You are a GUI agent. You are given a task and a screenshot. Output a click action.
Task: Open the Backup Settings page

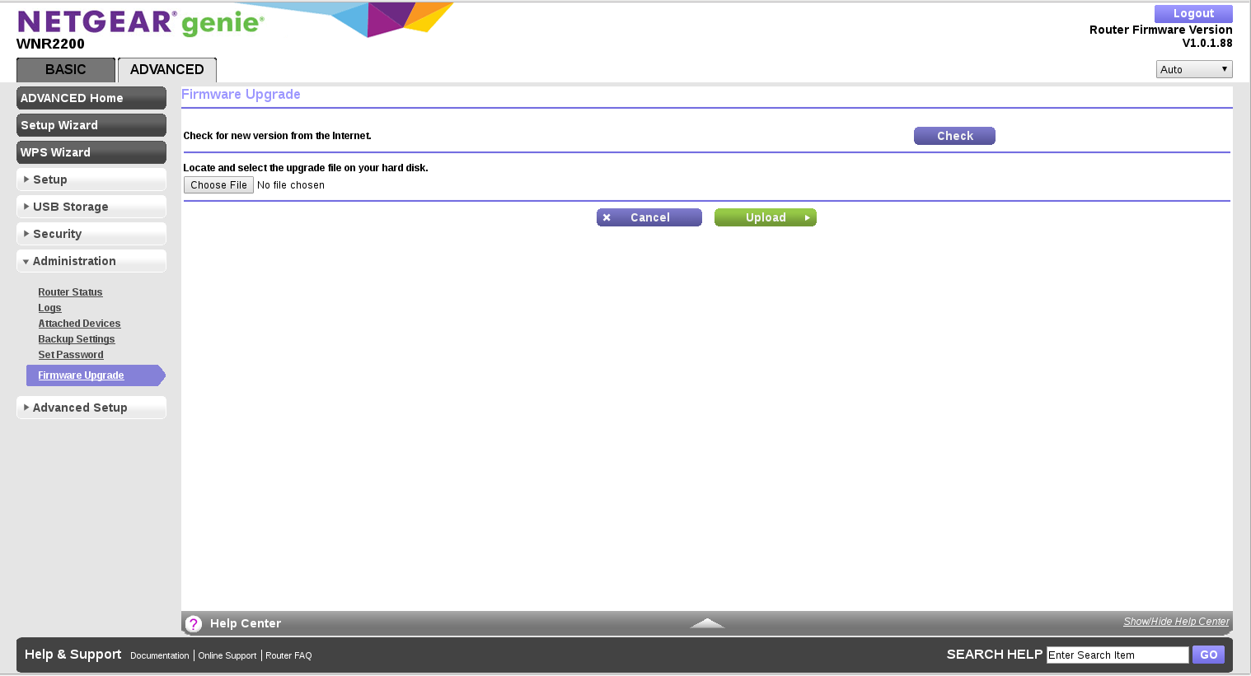point(76,339)
